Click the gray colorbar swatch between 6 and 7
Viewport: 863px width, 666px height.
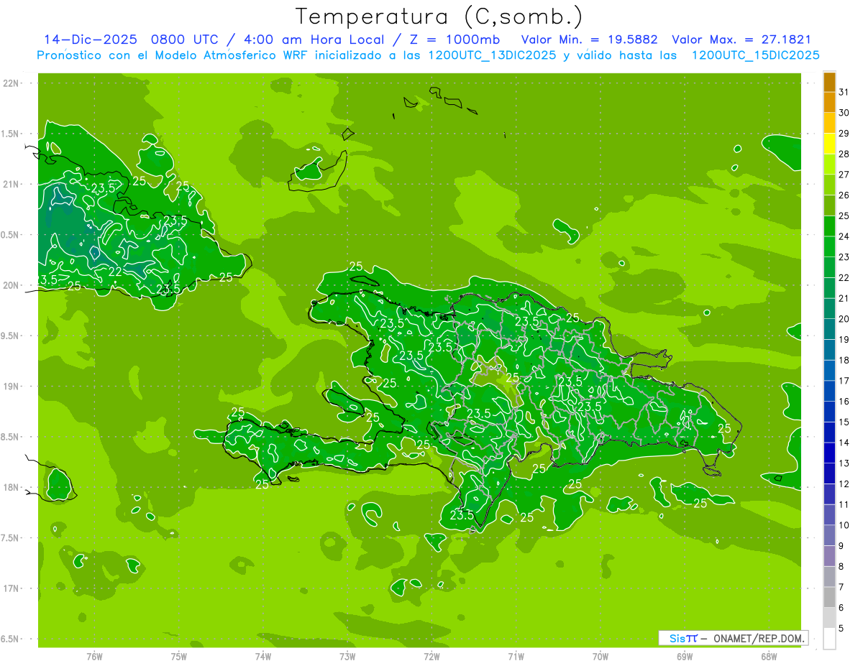829,597
